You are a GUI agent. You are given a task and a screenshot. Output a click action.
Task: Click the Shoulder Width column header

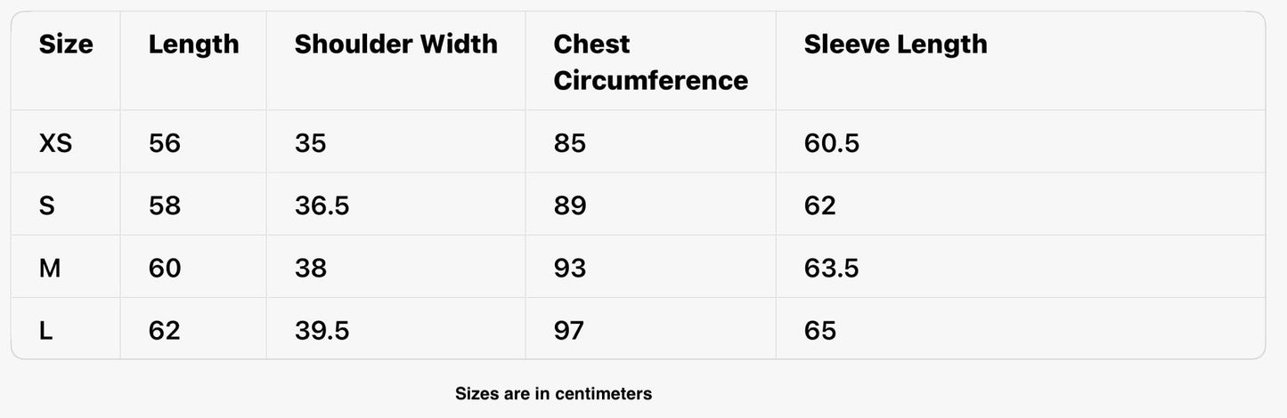pyautogui.click(x=395, y=44)
